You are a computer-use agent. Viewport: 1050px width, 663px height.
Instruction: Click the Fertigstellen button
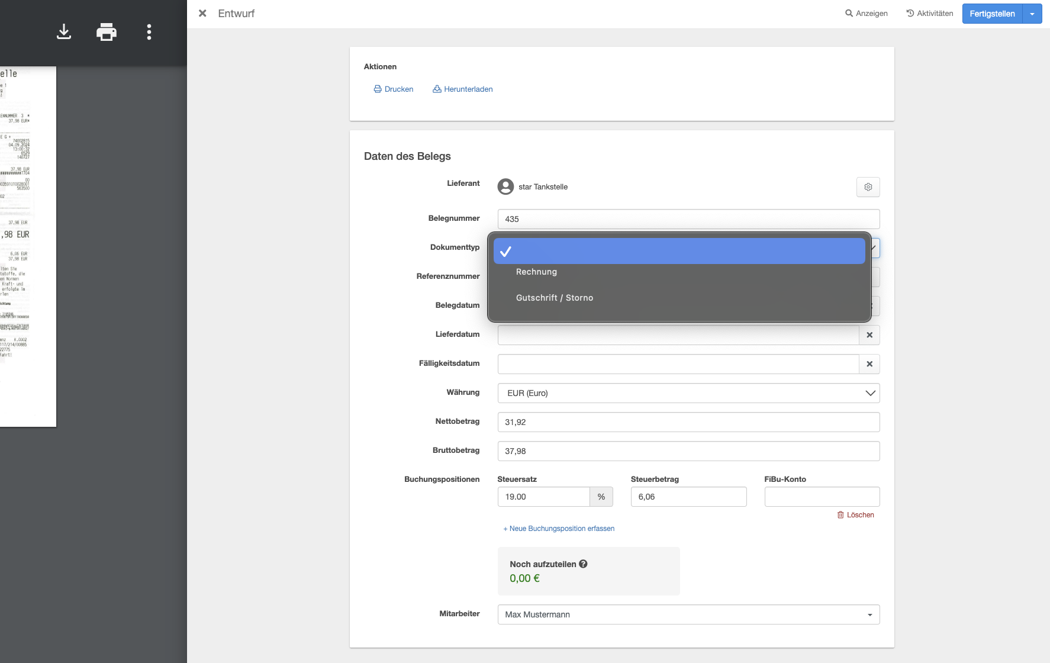(x=992, y=14)
